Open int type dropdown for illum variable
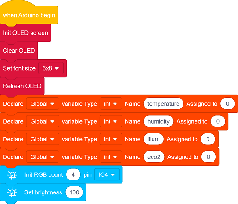Image resolution: width=238 pixels, height=204 pixels. [x=111, y=139]
